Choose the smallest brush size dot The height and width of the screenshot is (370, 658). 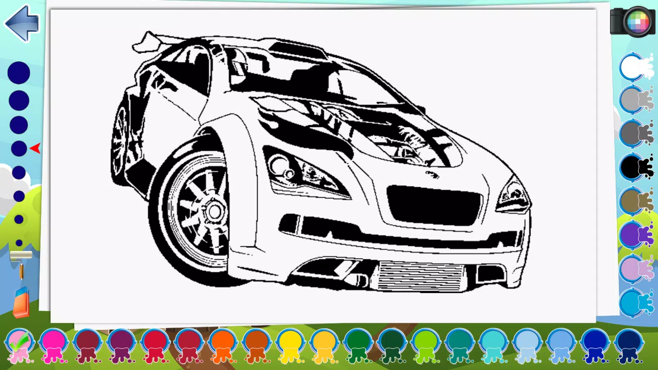click(x=19, y=243)
